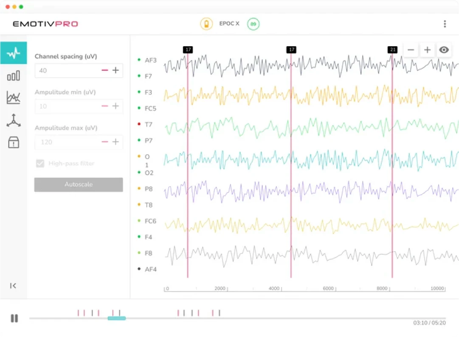The image size is (459, 337).
Task: Toggle channel visibility with the eye icon
Action: [x=444, y=50]
